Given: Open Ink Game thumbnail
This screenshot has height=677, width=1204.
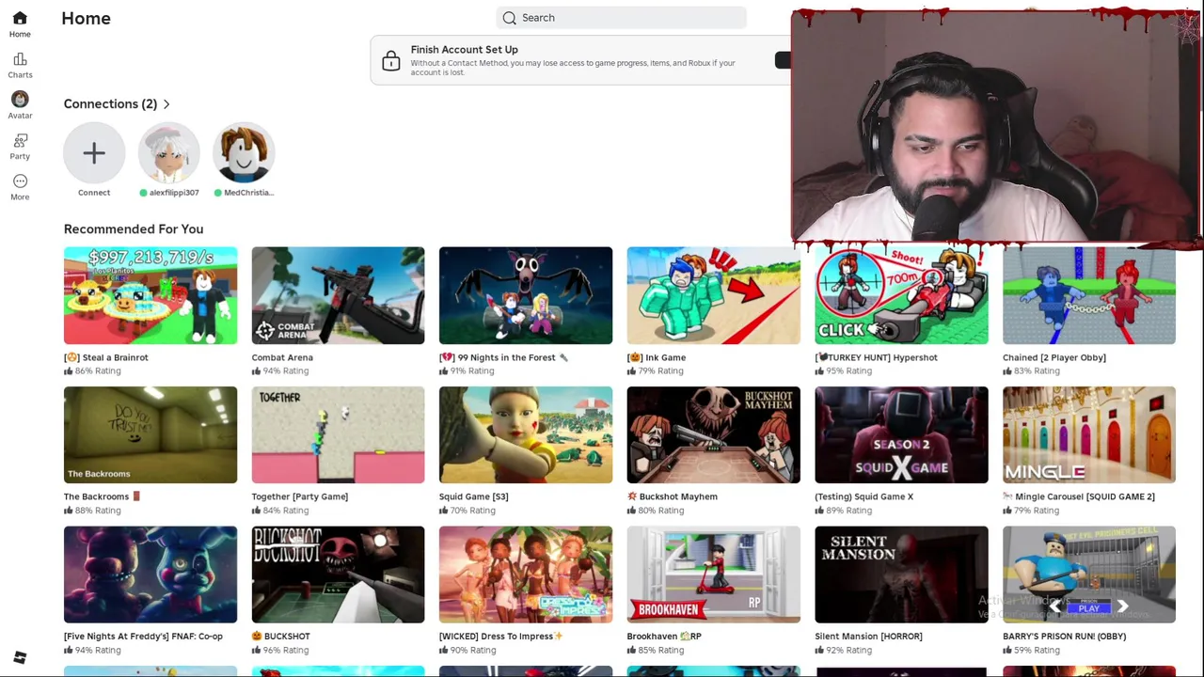Looking at the screenshot, I should pos(714,295).
